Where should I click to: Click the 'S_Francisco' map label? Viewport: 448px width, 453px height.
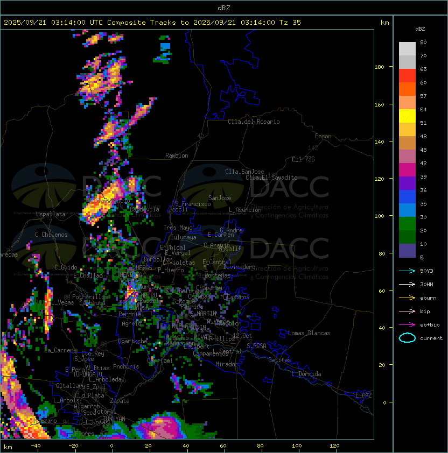click(x=193, y=204)
